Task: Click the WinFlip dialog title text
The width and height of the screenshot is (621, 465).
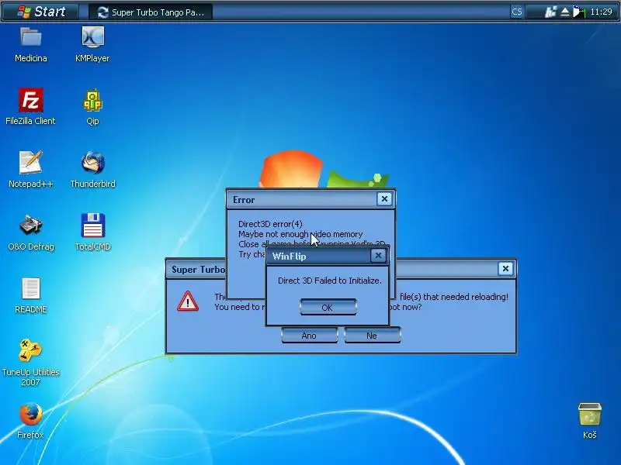Action: [x=289, y=257]
